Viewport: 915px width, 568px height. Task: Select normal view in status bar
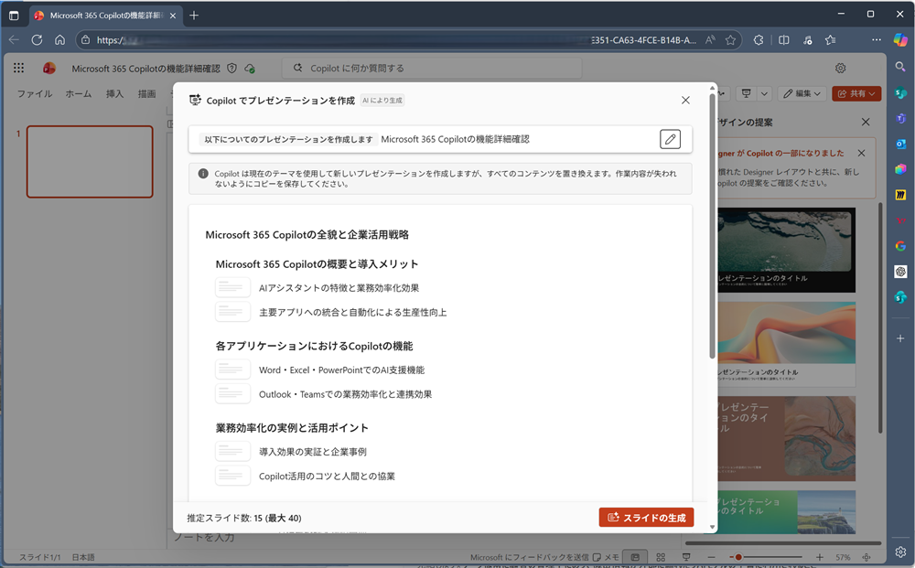click(634, 557)
